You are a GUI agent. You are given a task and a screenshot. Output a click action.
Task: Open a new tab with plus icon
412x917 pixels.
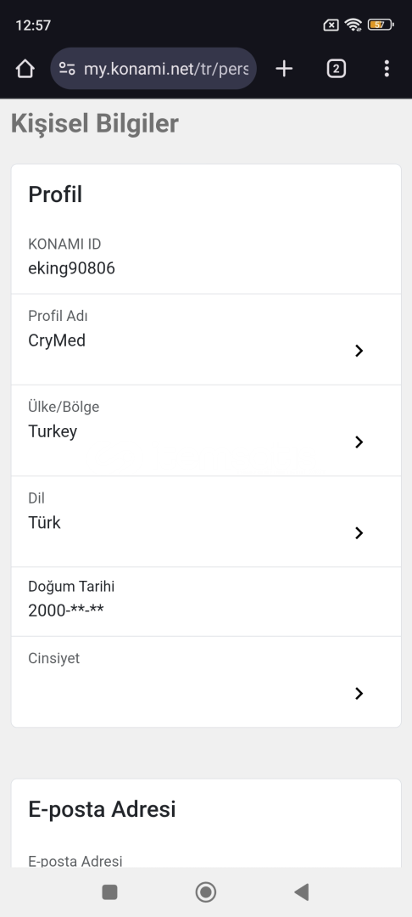point(284,69)
